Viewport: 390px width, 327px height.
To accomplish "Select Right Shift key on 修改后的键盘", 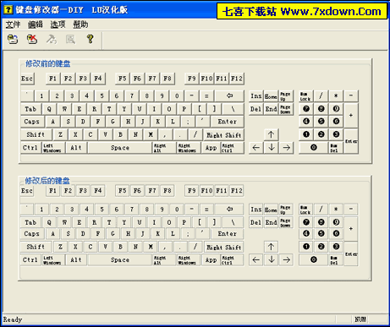I will [223, 247].
